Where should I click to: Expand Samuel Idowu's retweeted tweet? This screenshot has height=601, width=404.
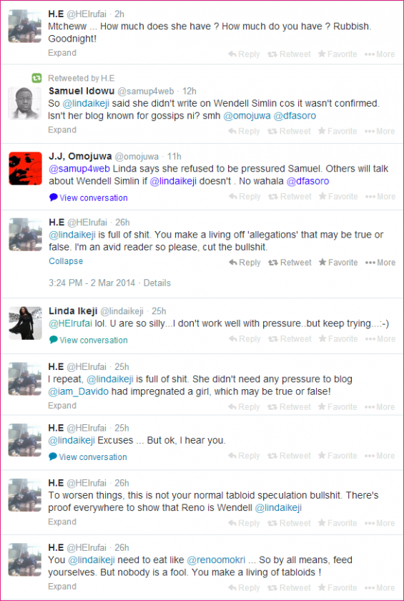point(62,130)
